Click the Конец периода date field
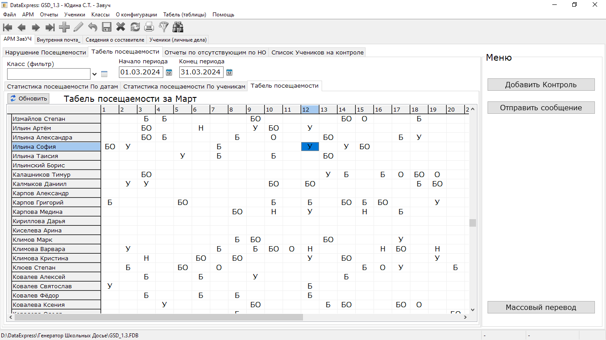Screen dimensions: 606x340 click(x=201, y=72)
